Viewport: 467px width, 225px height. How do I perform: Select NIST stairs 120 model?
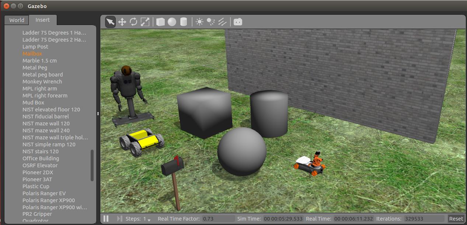(x=41, y=151)
